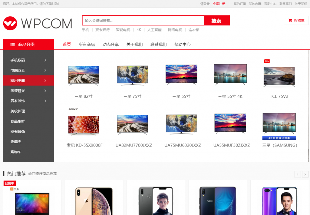Open the 三星 55寸 4K TV thumbnail
Viewport: 310px width, 215px height.
(230, 74)
